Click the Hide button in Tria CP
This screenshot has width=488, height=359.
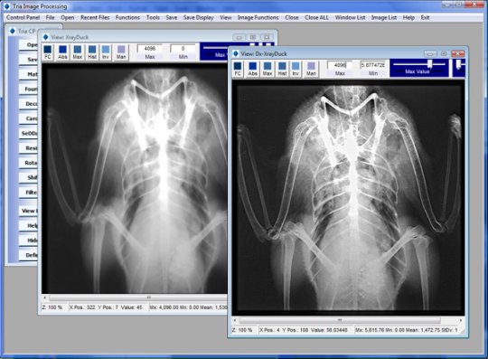[x=28, y=241]
